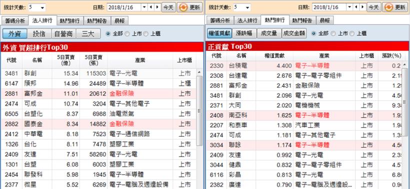Select 上市 radio in right panel
This screenshot has height=189, width=410.
pos(333,33)
